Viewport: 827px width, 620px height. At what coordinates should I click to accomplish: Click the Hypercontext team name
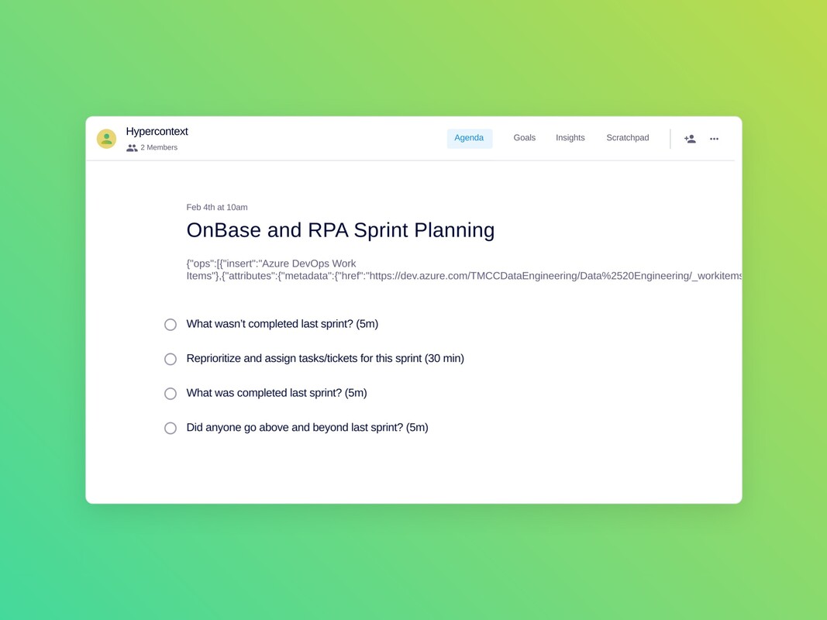click(157, 131)
